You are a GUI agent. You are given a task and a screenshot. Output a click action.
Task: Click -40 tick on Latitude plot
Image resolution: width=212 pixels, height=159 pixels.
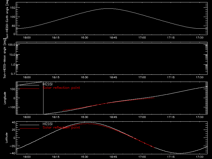click(x=12, y=153)
